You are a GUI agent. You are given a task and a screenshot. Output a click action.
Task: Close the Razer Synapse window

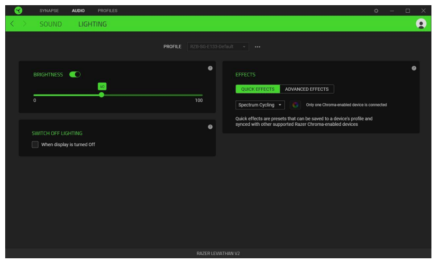pyautogui.click(x=423, y=10)
